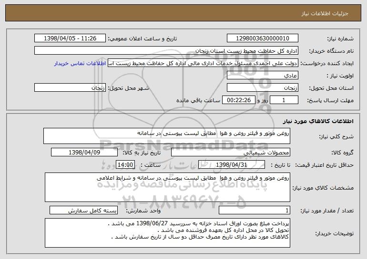Viewport: 367px width, 259px height.
Task: Click the label تاریخ و ساعت اعلان عمومی
Action: (x=143, y=38)
